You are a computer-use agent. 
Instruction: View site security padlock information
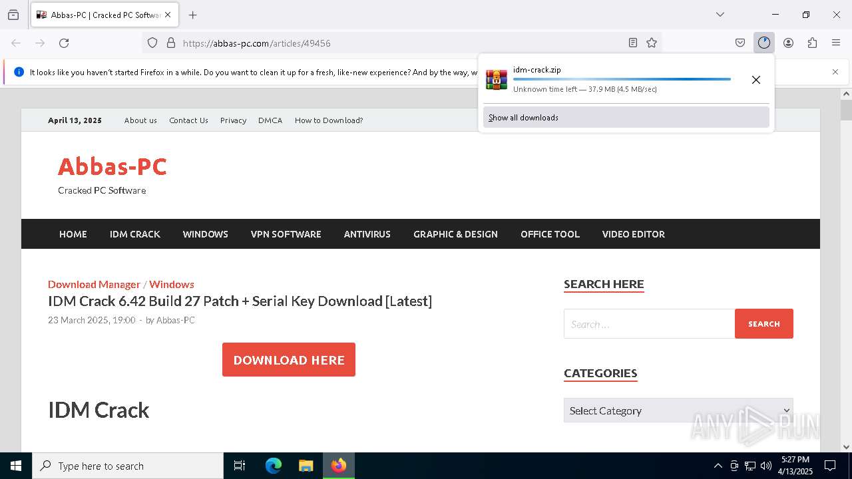[171, 43]
